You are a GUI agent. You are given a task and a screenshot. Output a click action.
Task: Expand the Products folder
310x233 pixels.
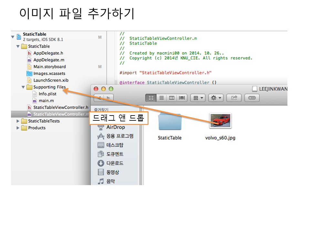point(18,128)
